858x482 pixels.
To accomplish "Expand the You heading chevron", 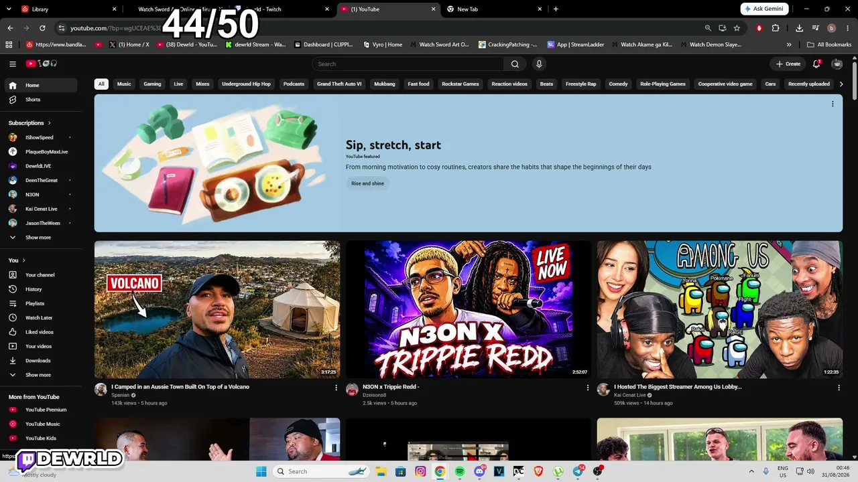I will pyautogui.click(x=23, y=260).
